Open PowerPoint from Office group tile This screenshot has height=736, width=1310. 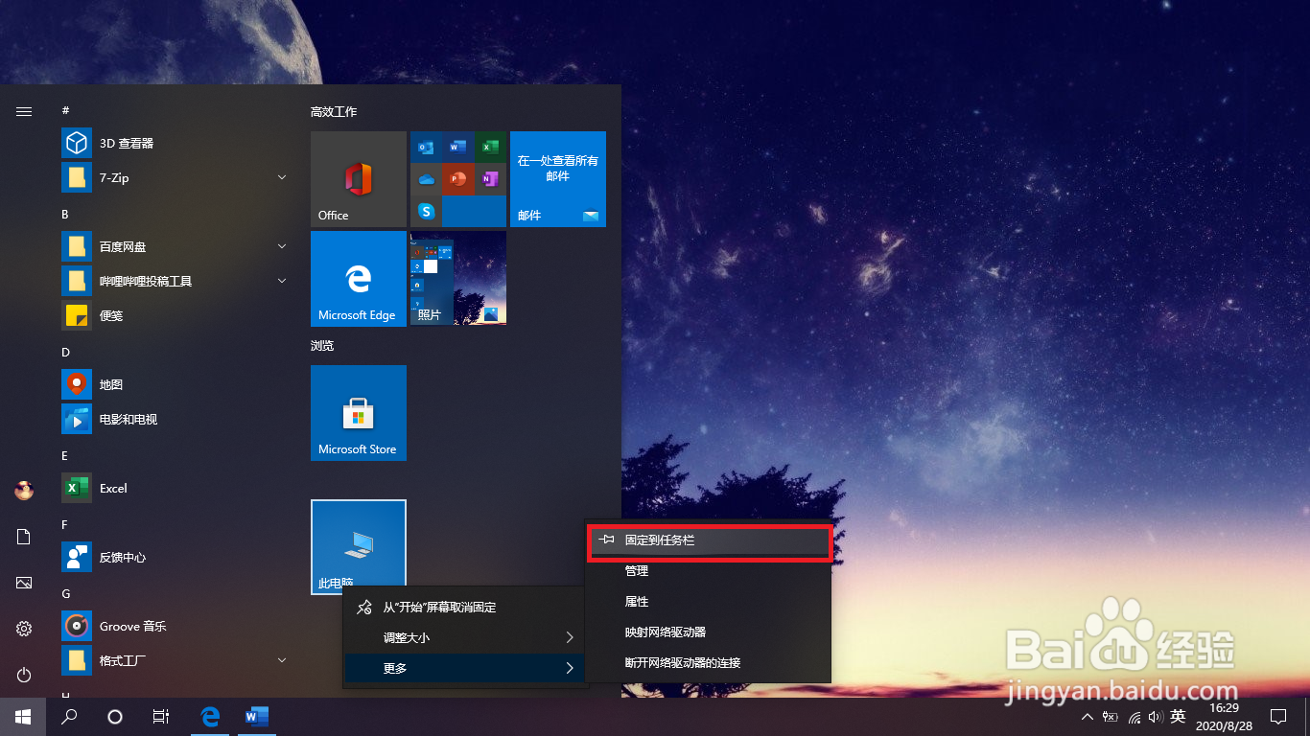coord(457,178)
